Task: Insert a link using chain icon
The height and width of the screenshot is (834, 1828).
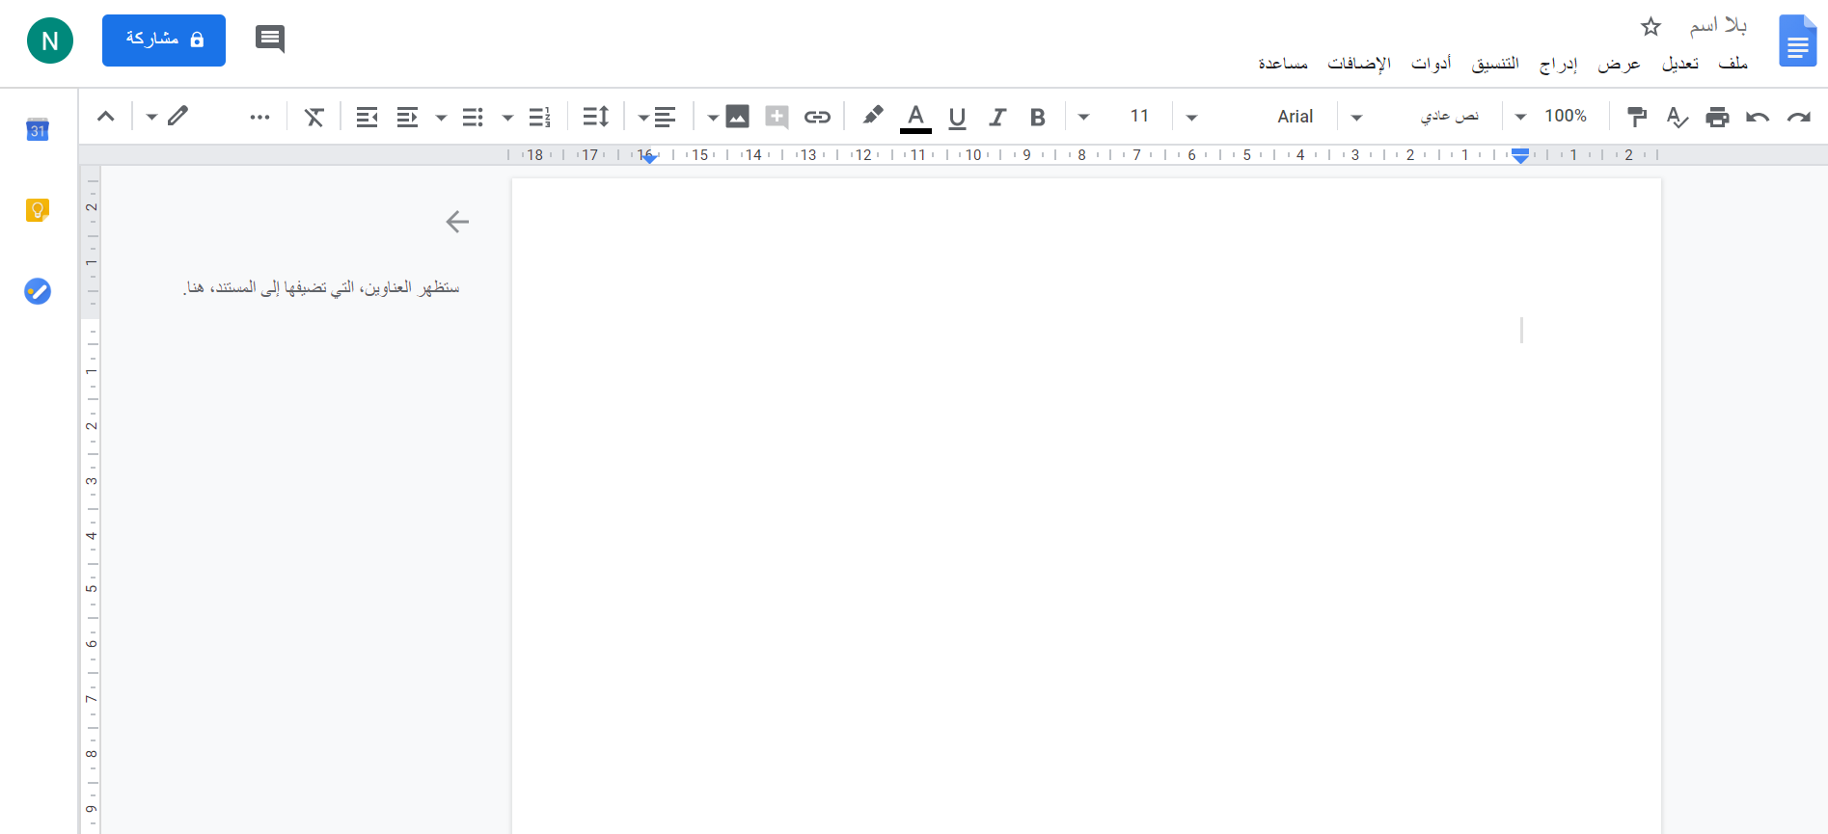Action: 817,117
